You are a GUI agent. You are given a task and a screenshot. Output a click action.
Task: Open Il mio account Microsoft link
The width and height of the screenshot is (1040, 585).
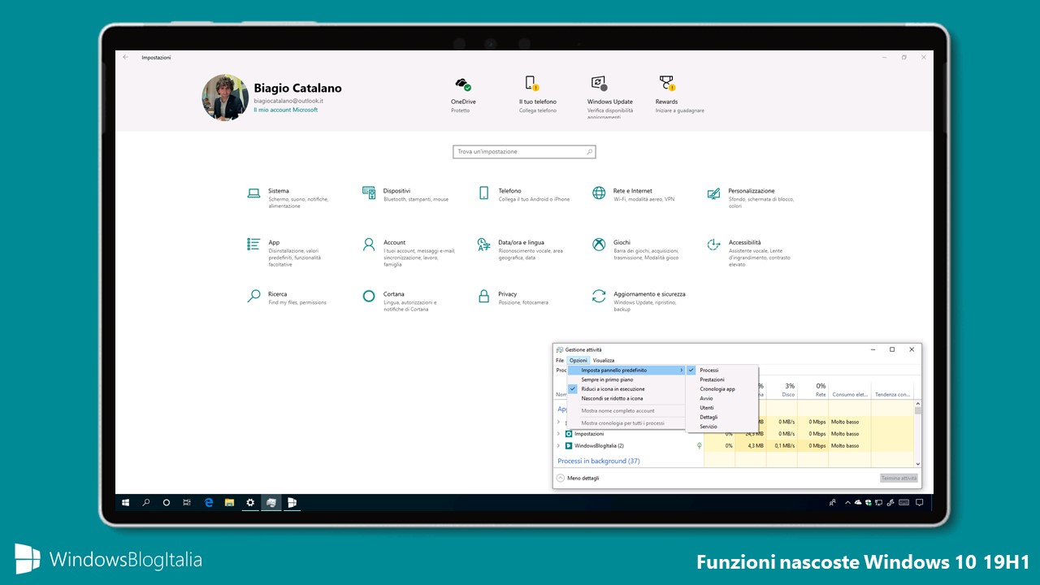pos(286,110)
